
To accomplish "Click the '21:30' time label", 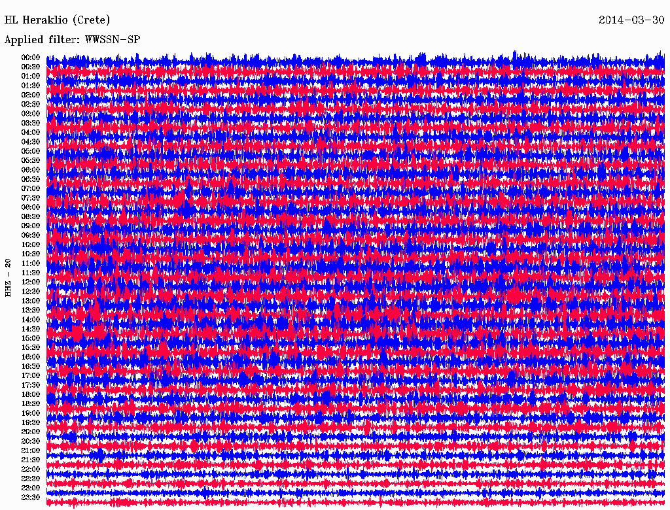I will [31, 460].
